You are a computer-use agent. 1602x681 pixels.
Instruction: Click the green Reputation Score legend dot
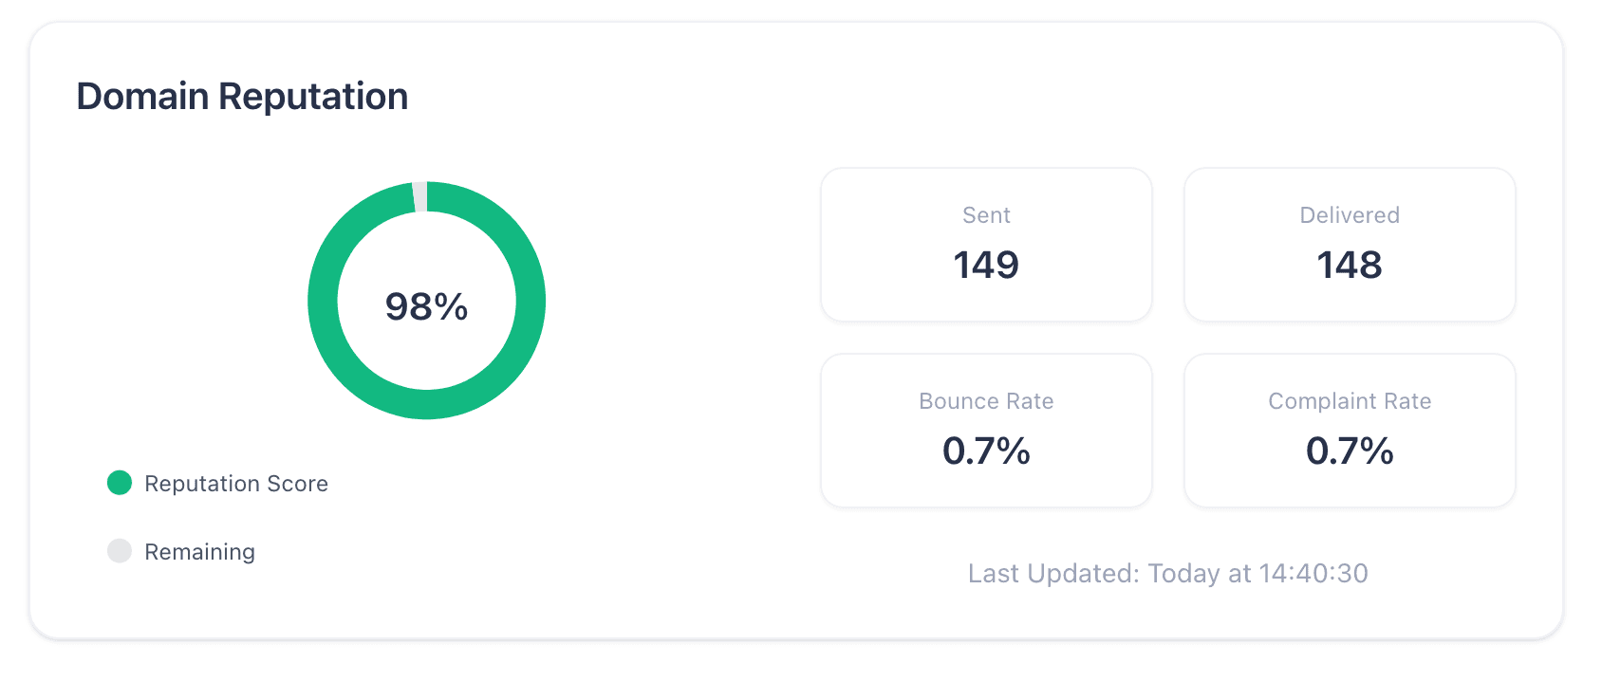[x=120, y=483]
